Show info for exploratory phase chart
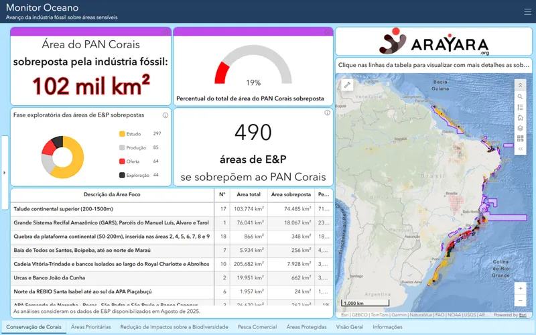Screen dimensions: 536x335 point(165,115)
